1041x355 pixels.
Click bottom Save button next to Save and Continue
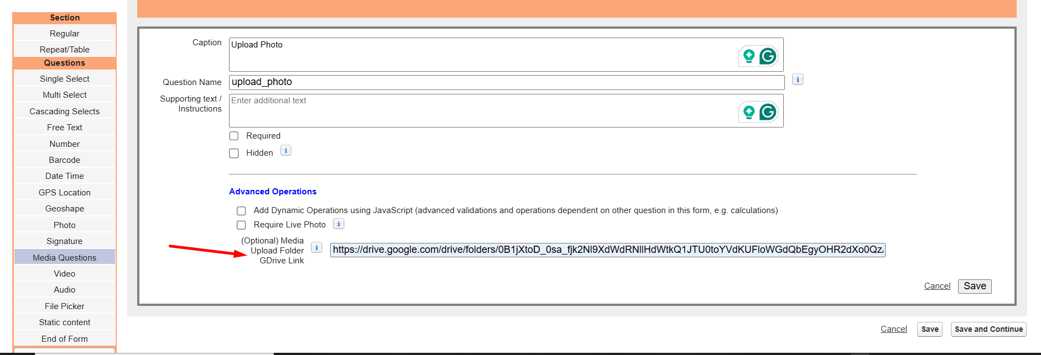[930, 329]
